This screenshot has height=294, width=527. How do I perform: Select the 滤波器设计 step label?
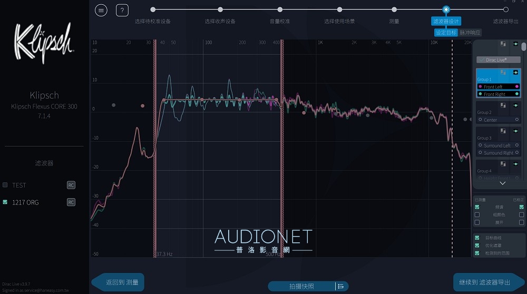[446, 21]
